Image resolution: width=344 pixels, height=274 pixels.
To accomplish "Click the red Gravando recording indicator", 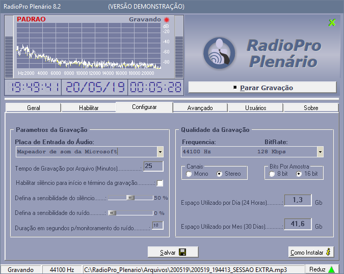I will point(167,20).
